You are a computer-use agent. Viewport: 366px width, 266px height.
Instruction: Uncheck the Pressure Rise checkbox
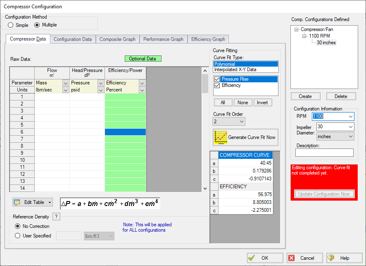tap(217, 79)
